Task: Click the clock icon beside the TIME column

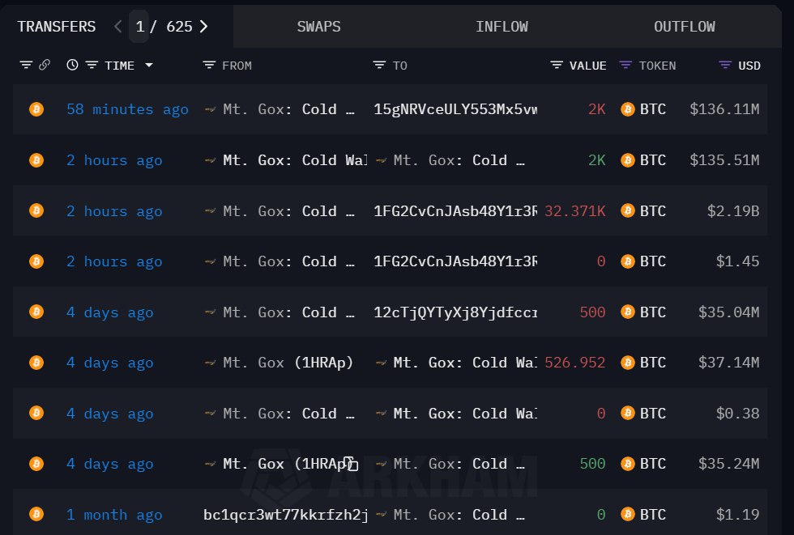Action: (72, 66)
